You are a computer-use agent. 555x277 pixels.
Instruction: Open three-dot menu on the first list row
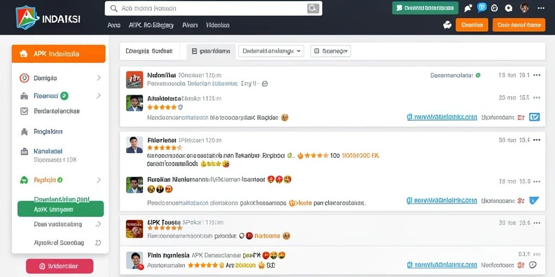coord(537,75)
